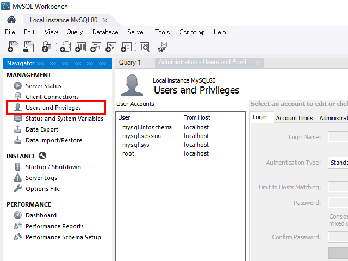Image resolution: width=348 pixels, height=261 pixels.
Task: Click the Login Name input field
Action: (x=337, y=137)
